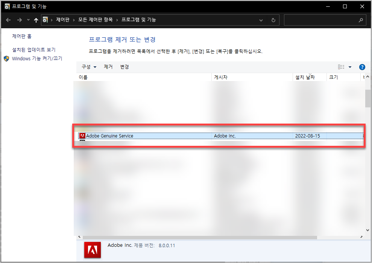
Task: Click the horizontal scrollbar thumb
Action: point(200,237)
